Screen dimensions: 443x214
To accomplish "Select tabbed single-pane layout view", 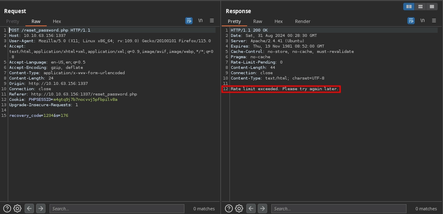I will (x=432, y=7).
